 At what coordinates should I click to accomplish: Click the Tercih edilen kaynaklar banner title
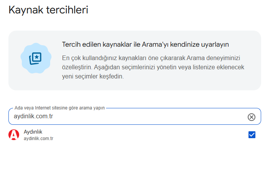coord(145,44)
